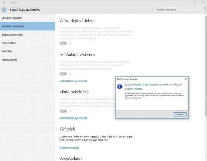
Task: Click Kivétel megadása link
Action: point(69,148)
